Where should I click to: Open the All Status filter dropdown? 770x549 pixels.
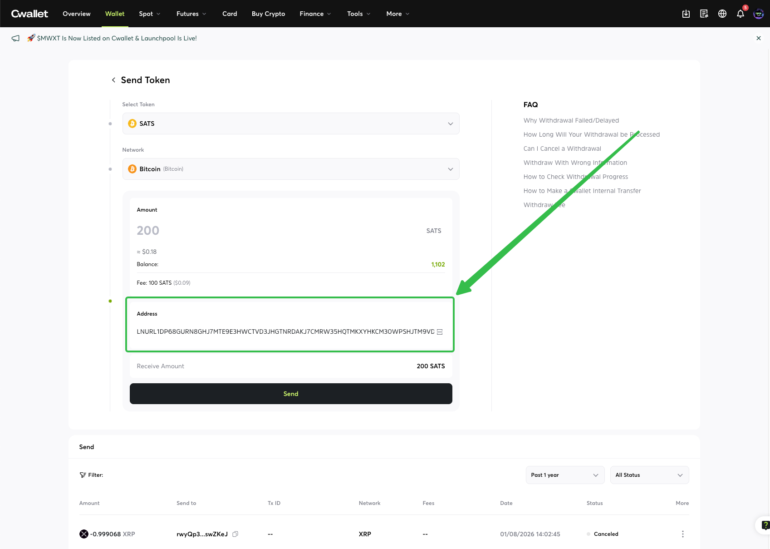649,475
